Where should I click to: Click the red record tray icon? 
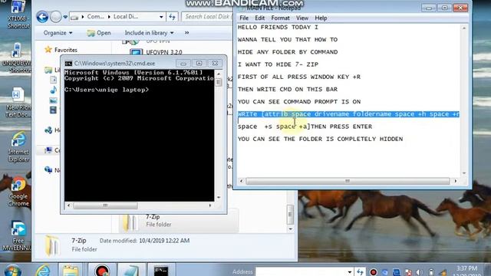[374, 272]
